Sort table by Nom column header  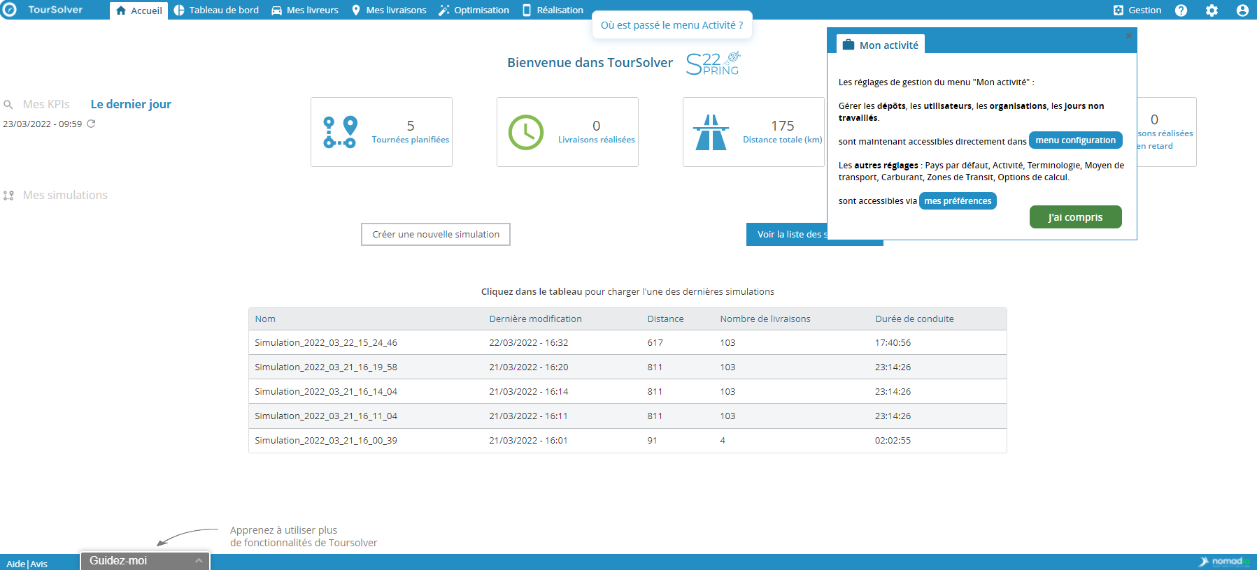pyautogui.click(x=265, y=319)
